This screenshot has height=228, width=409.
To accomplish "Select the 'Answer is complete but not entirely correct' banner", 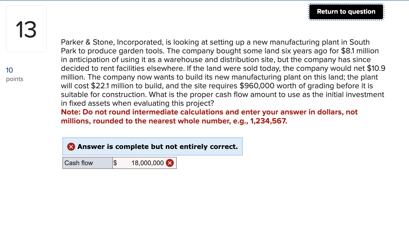I will [x=152, y=147].
